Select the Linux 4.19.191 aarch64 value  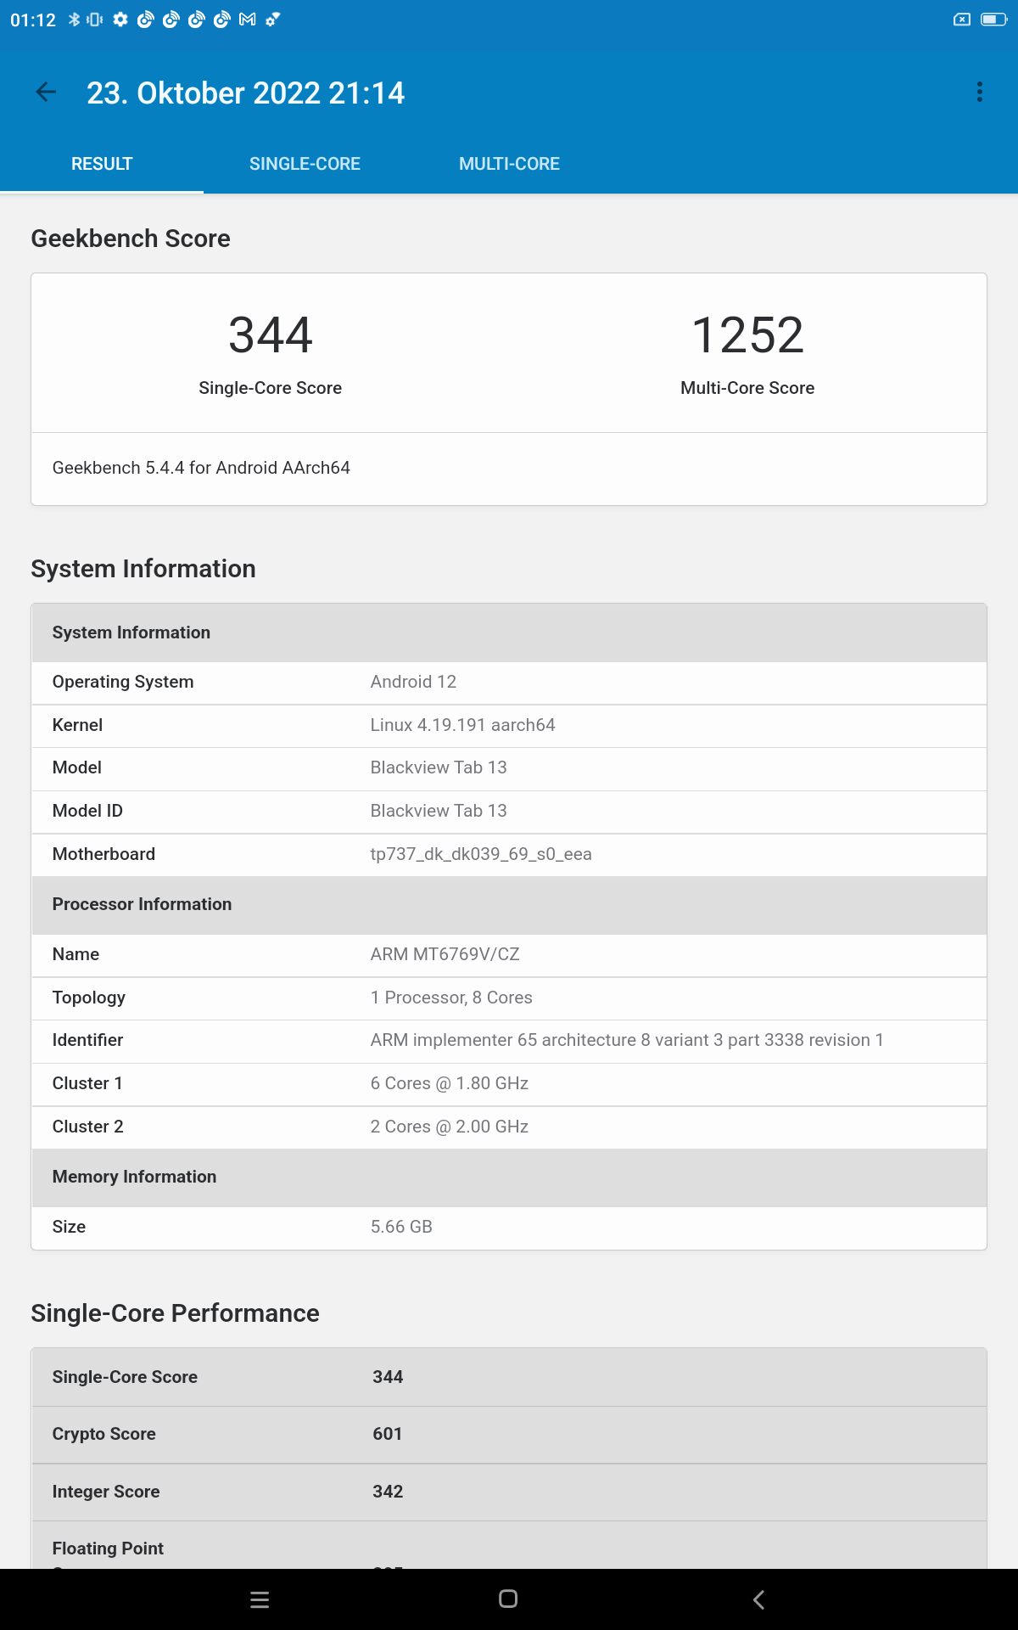click(462, 725)
